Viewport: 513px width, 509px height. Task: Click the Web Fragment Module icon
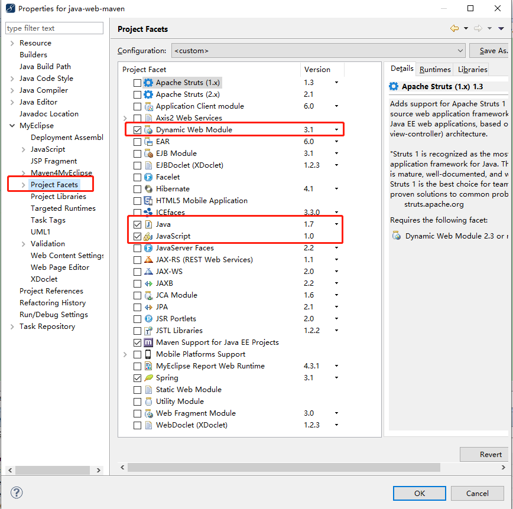(x=148, y=413)
